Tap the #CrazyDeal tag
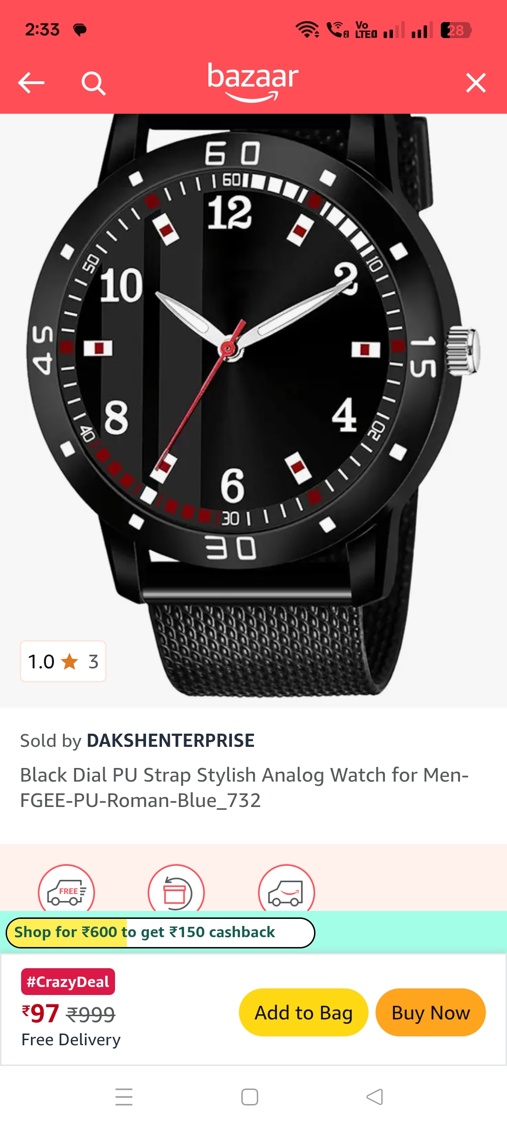The height and width of the screenshot is (1128, 507). click(68, 981)
